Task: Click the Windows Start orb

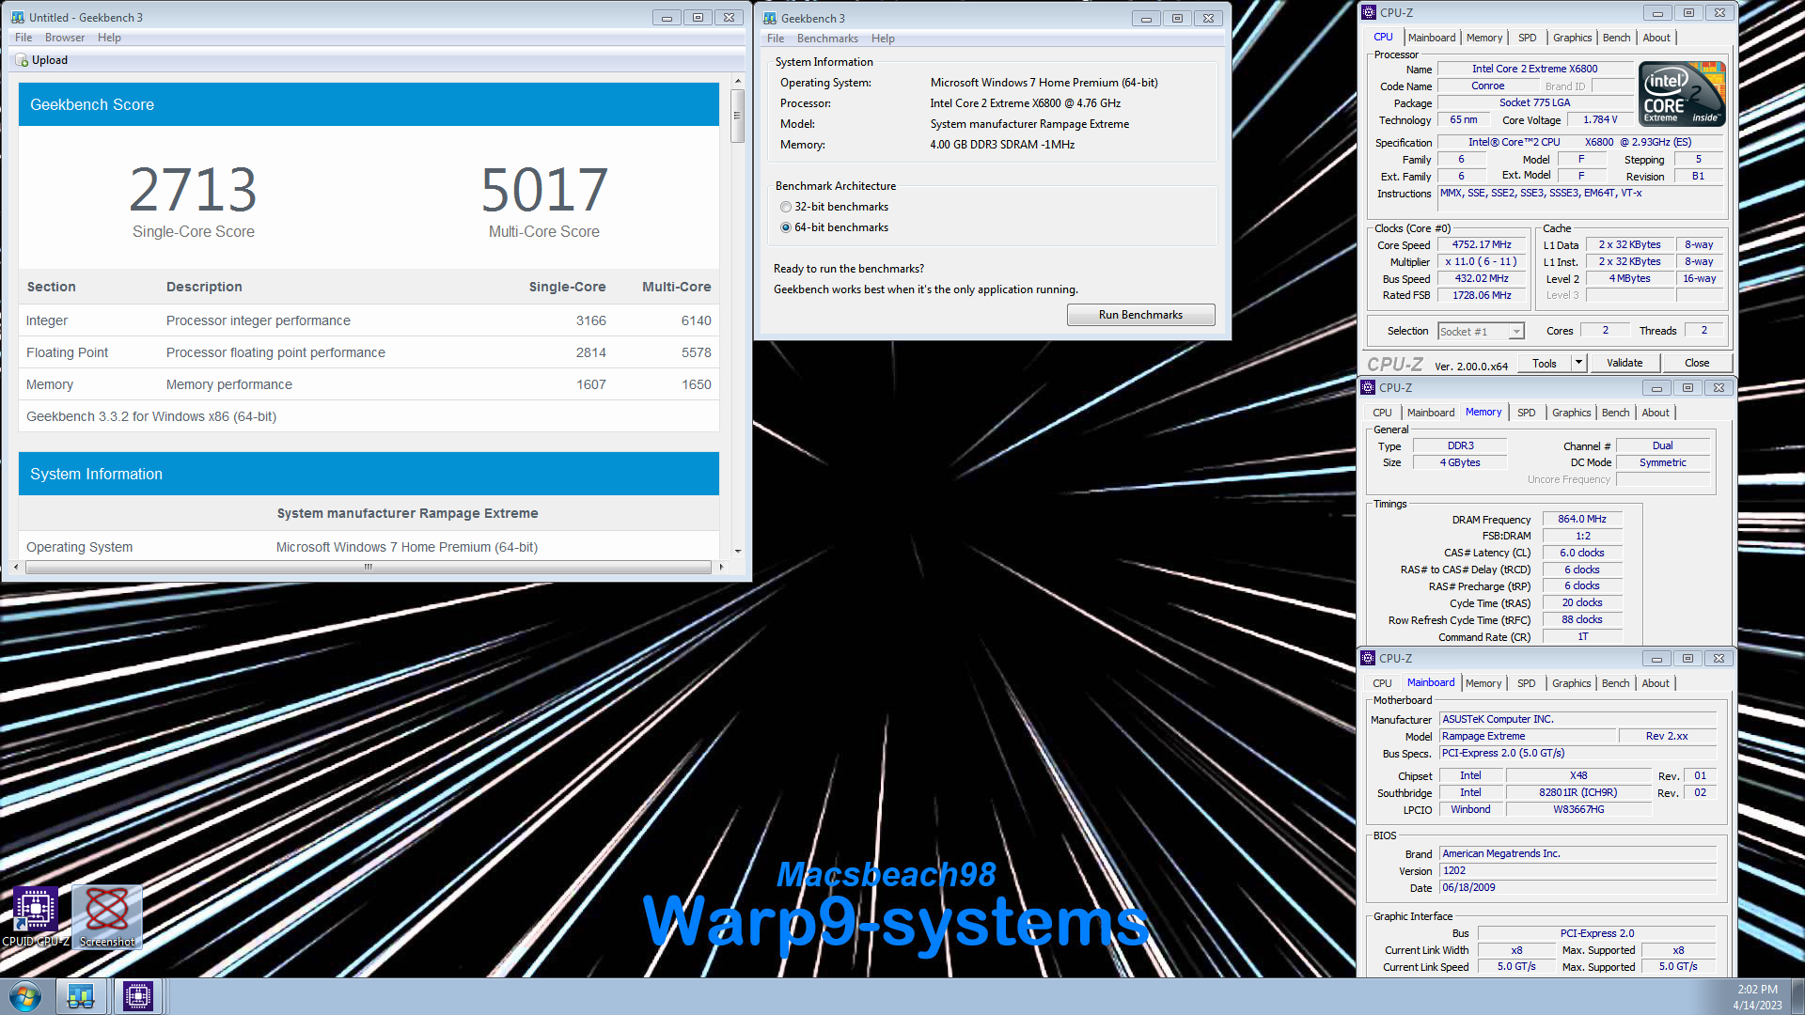Action: point(25,996)
